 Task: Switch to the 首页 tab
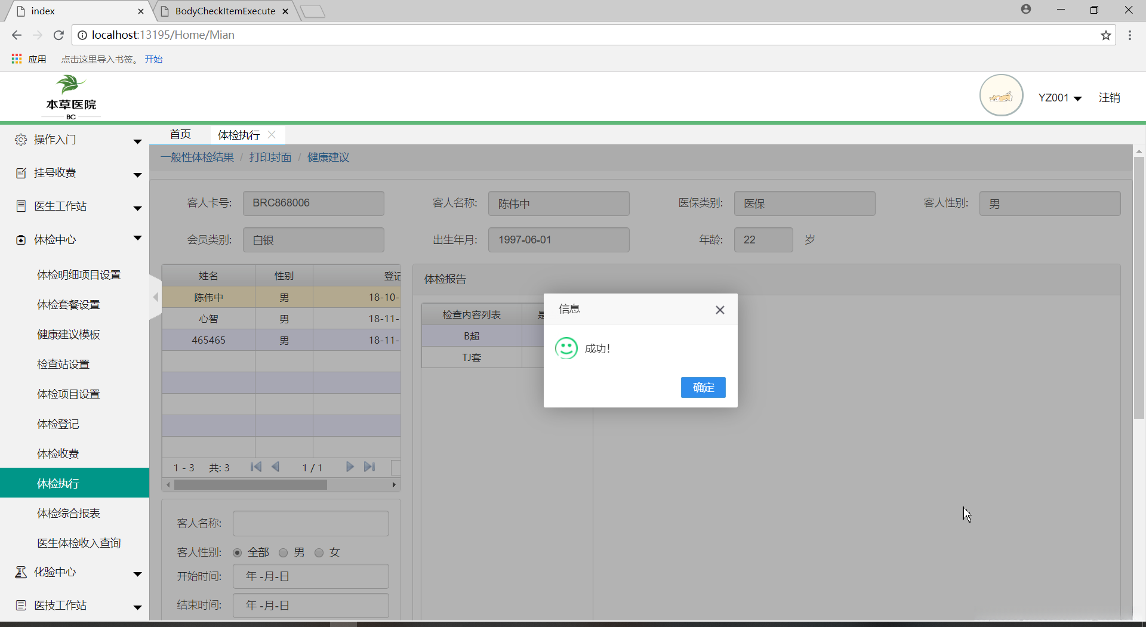pos(180,134)
